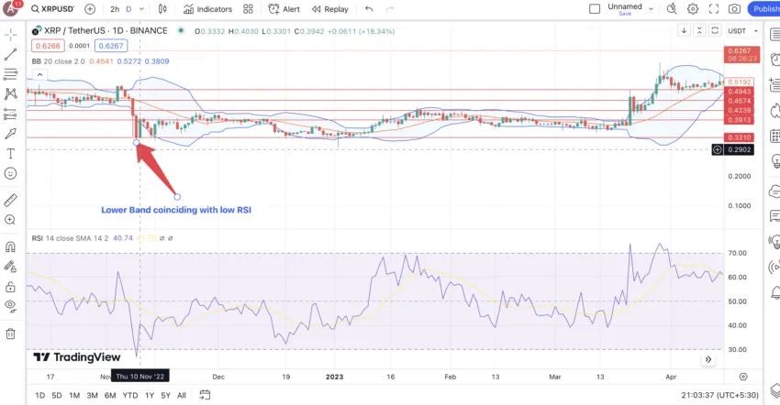The width and height of the screenshot is (780, 405).
Task: Select the 2h interval
Action: point(115,9)
